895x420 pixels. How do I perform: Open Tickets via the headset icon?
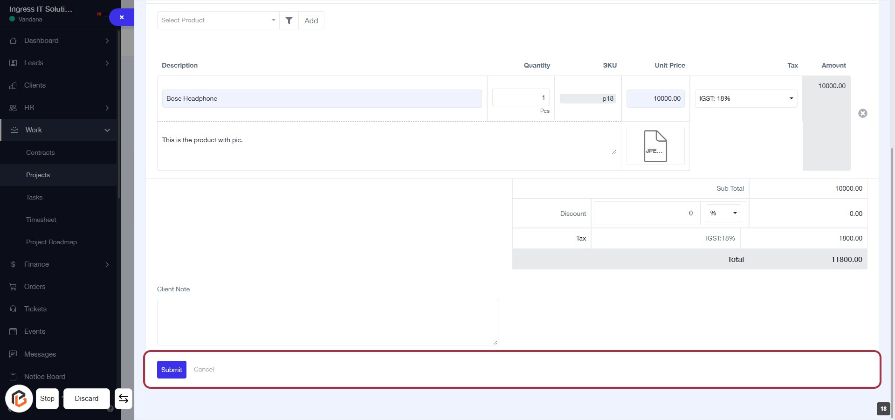pyautogui.click(x=13, y=309)
